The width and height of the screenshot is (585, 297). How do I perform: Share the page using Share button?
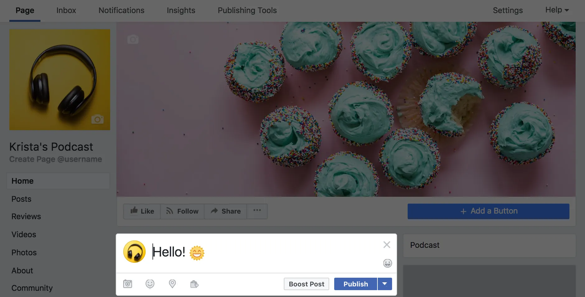(x=226, y=211)
